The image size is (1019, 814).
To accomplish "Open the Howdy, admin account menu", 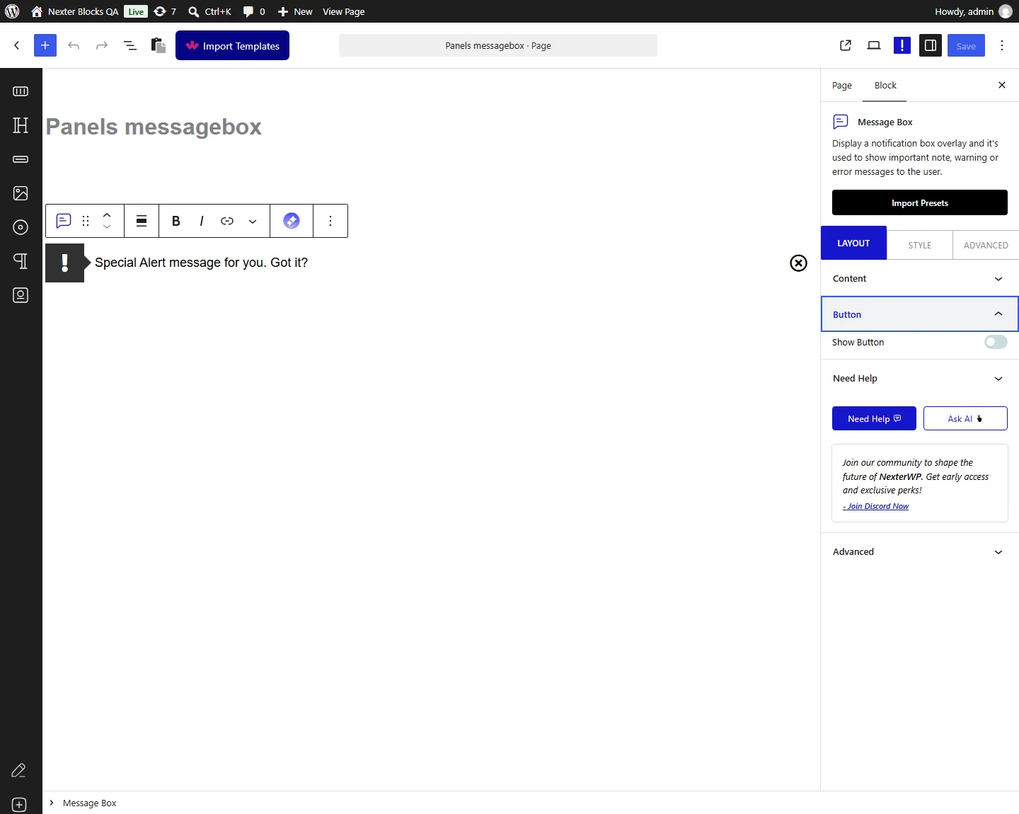I will click(973, 11).
